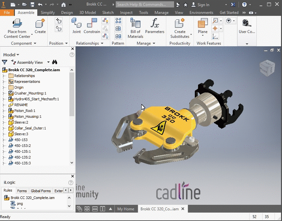
Task: Expand the Representations node
Action: point(4,82)
